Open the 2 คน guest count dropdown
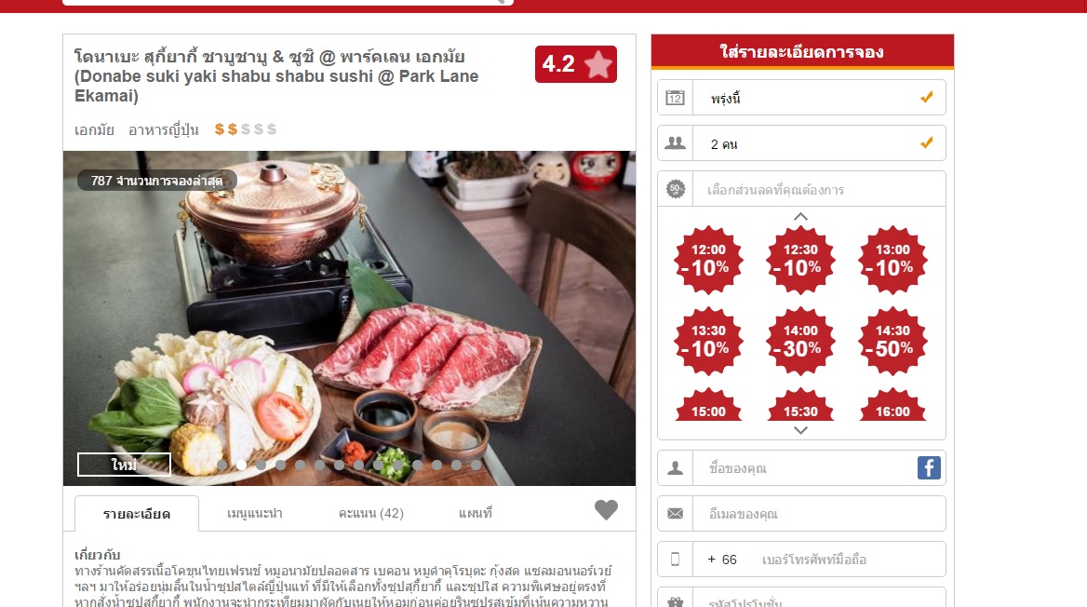 click(801, 143)
